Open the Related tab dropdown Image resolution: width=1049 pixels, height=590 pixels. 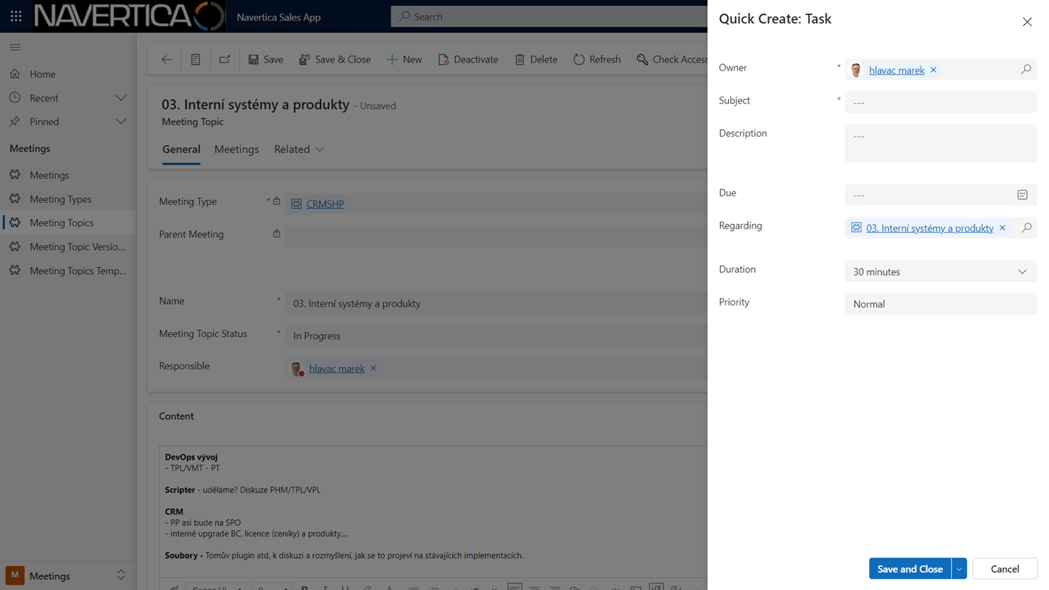[299, 149]
